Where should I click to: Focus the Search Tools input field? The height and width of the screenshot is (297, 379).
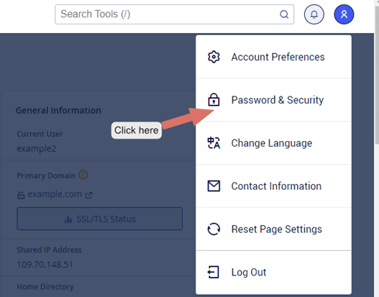(x=174, y=14)
